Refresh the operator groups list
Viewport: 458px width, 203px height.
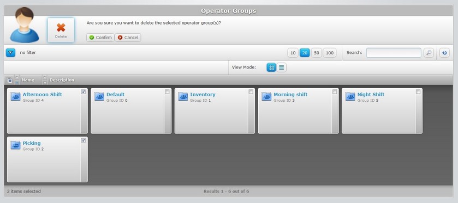(x=444, y=53)
